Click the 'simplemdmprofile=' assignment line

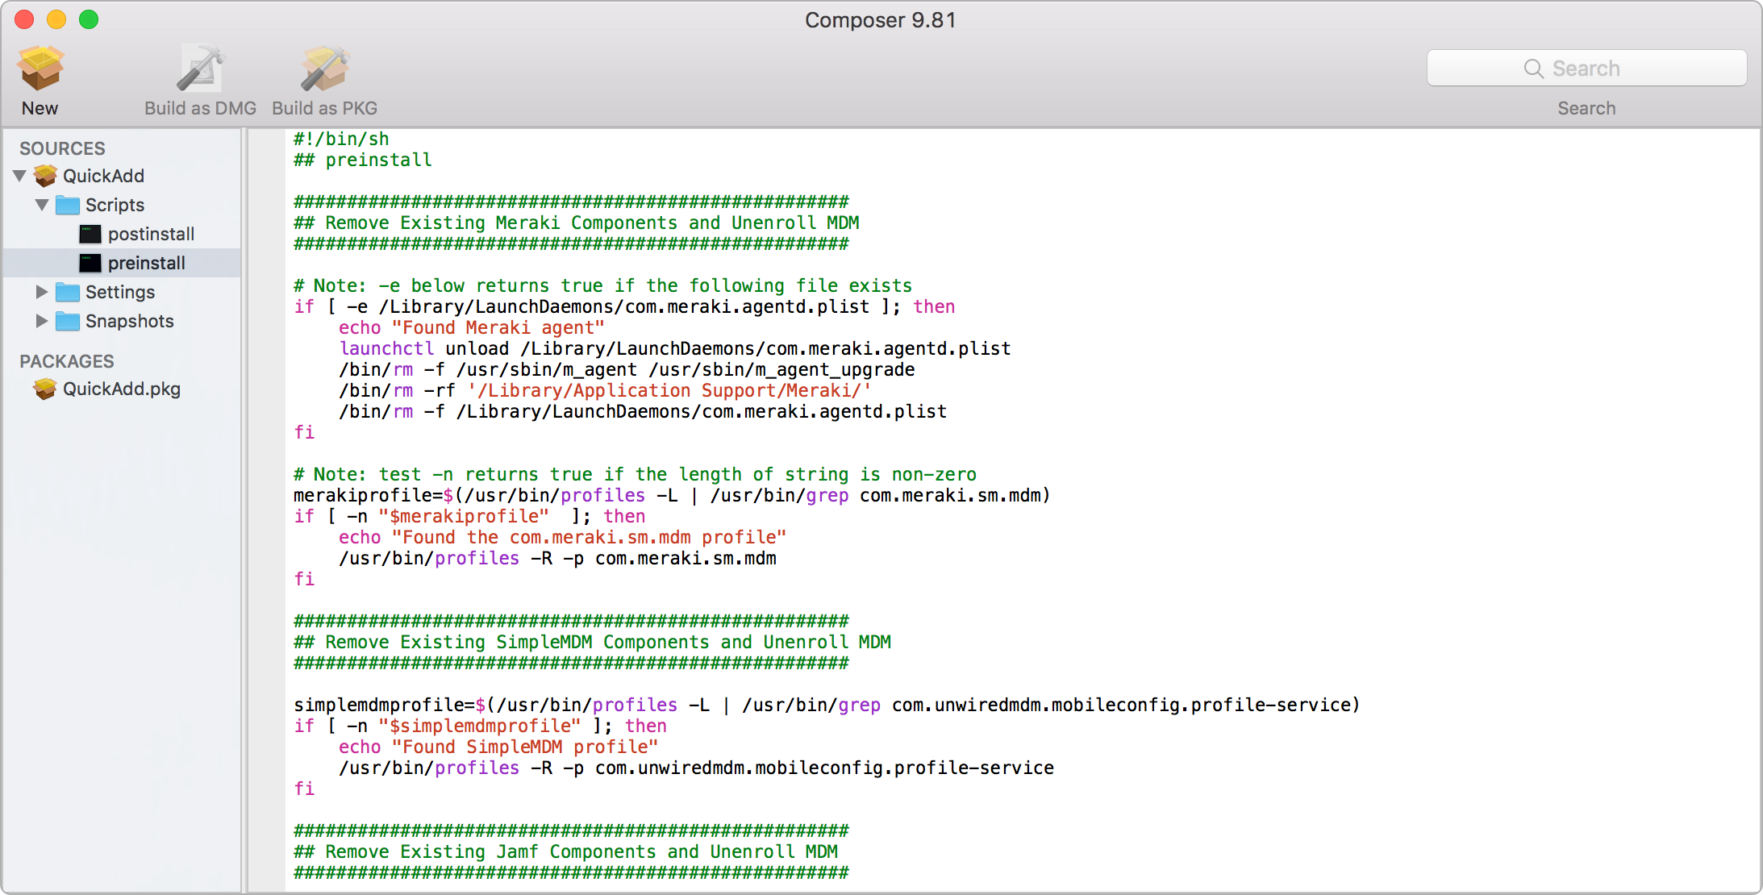coord(827,705)
